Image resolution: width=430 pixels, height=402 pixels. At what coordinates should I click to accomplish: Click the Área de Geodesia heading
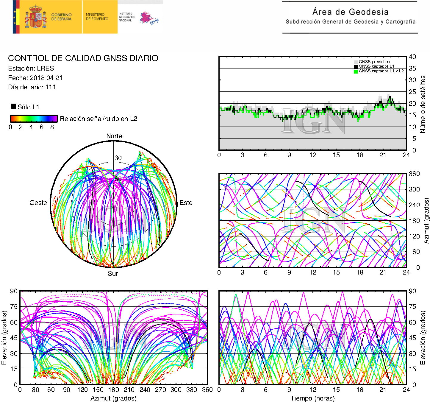point(350,12)
